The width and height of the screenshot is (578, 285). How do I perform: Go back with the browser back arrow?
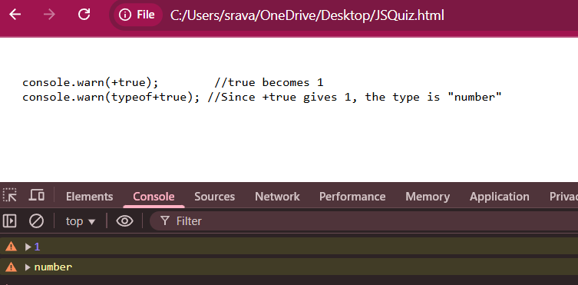[x=15, y=15]
